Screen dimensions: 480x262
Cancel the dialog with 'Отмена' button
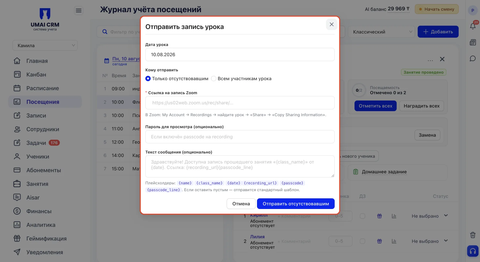pos(241,204)
